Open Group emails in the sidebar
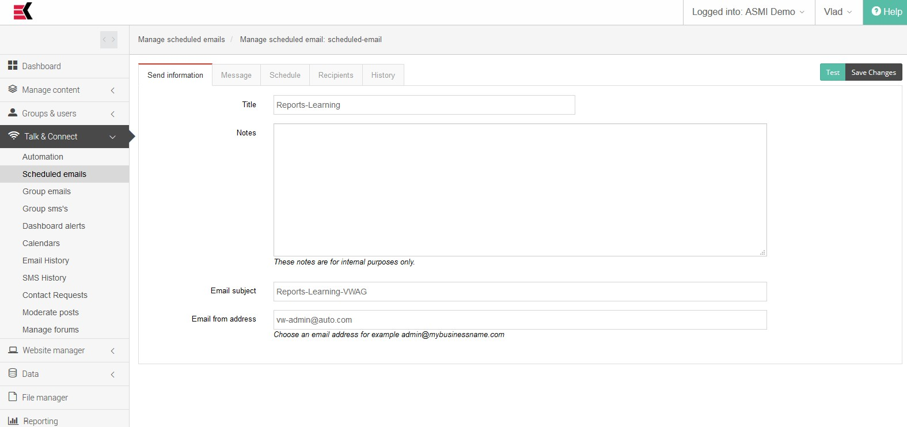The width and height of the screenshot is (907, 427). pos(64,191)
